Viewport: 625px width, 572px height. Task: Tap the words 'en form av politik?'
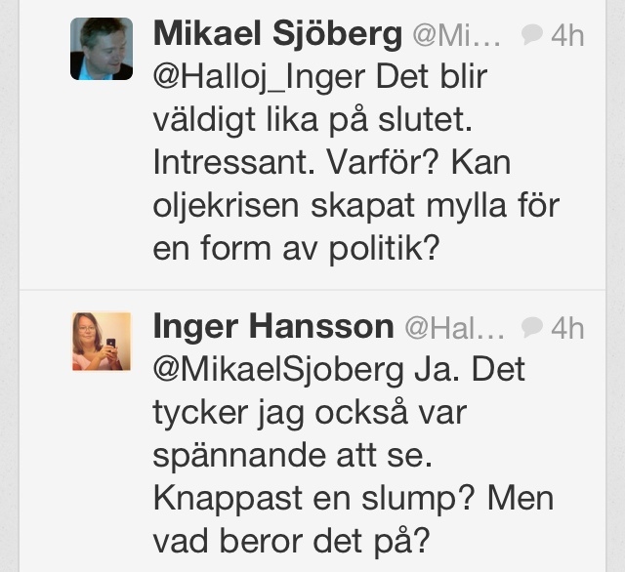click(x=296, y=249)
